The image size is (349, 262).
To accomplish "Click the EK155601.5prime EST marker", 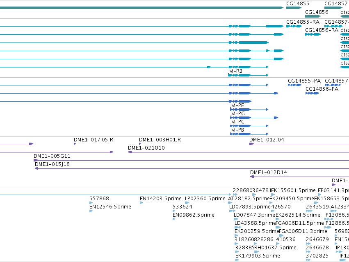I will point(273,195).
